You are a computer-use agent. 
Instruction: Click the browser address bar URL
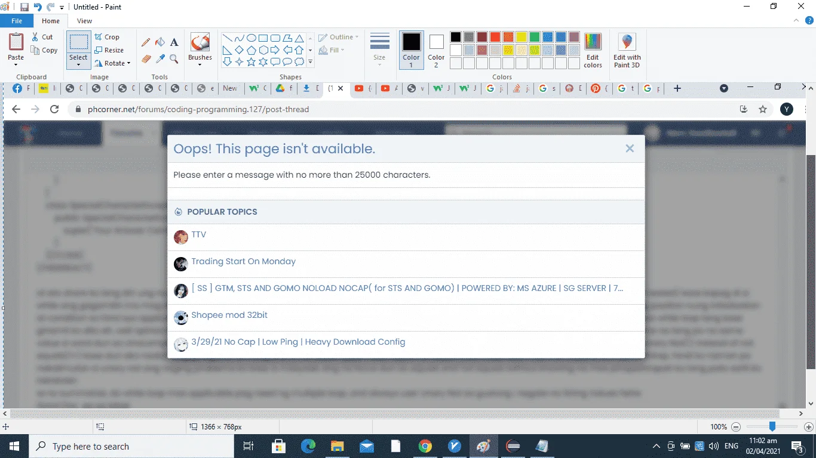pyautogui.click(x=198, y=109)
